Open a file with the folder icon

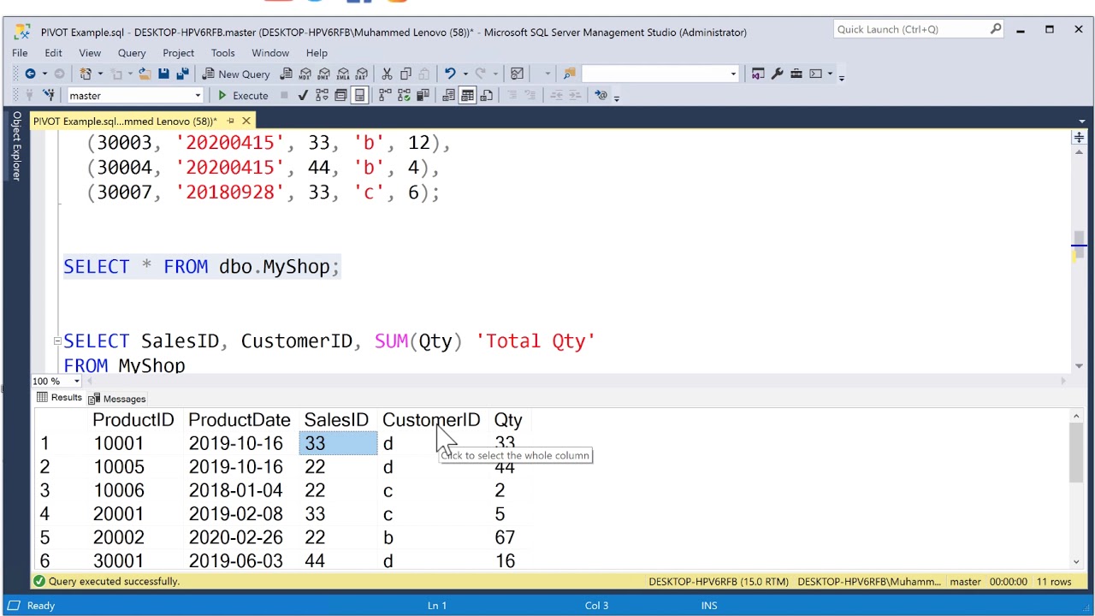145,74
